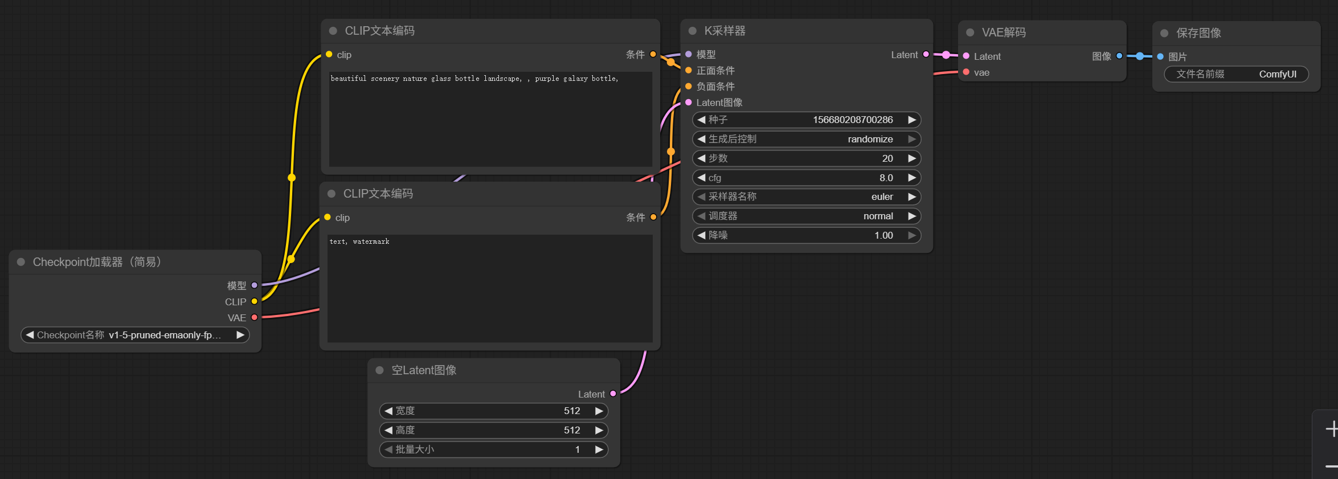Decrease 批量大小 batch size with left arrow
1338x479 pixels.
[388, 449]
